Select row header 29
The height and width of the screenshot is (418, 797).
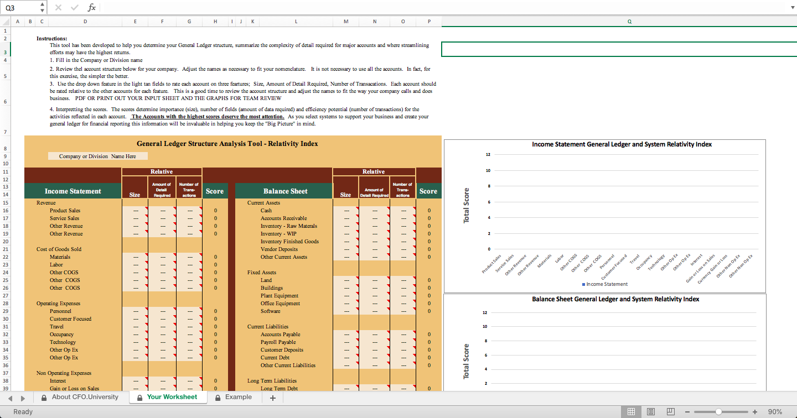click(x=5, y=311)
